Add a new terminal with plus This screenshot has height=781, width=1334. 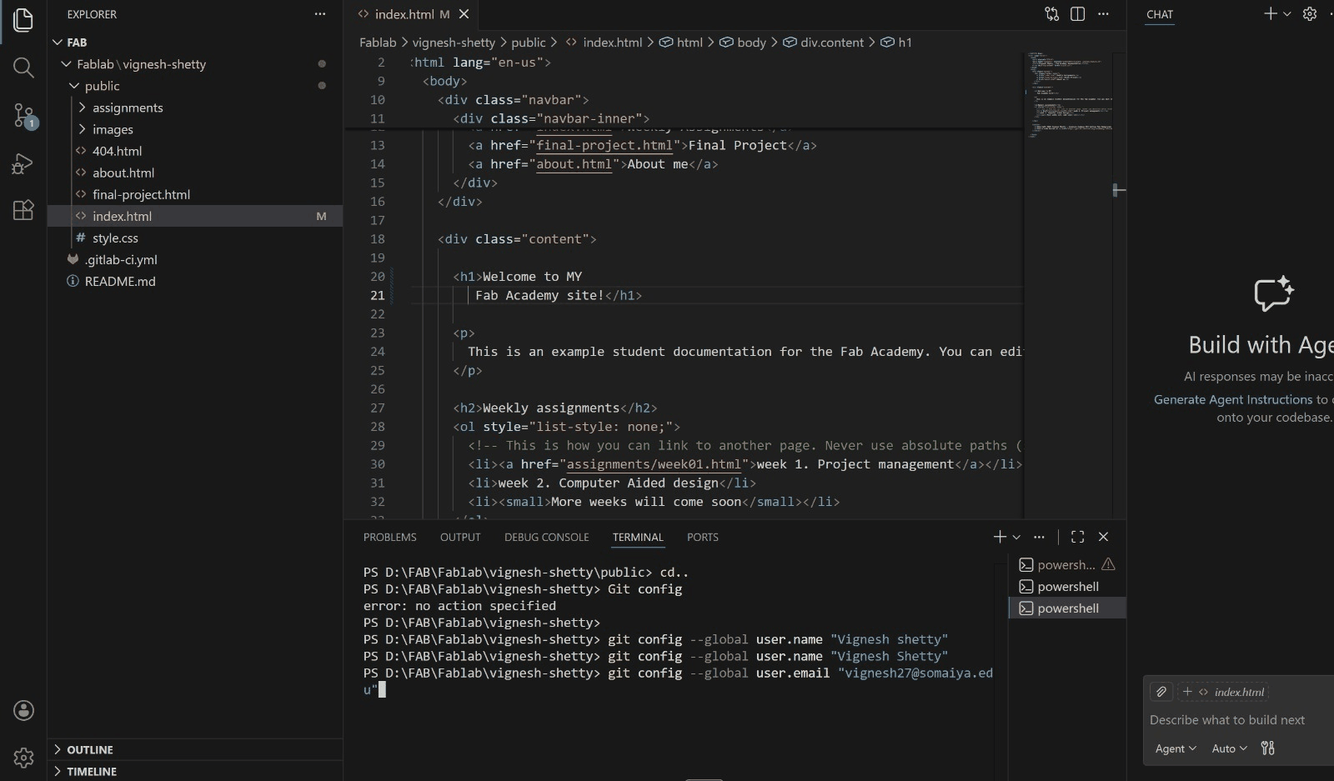coord(1000,537)
